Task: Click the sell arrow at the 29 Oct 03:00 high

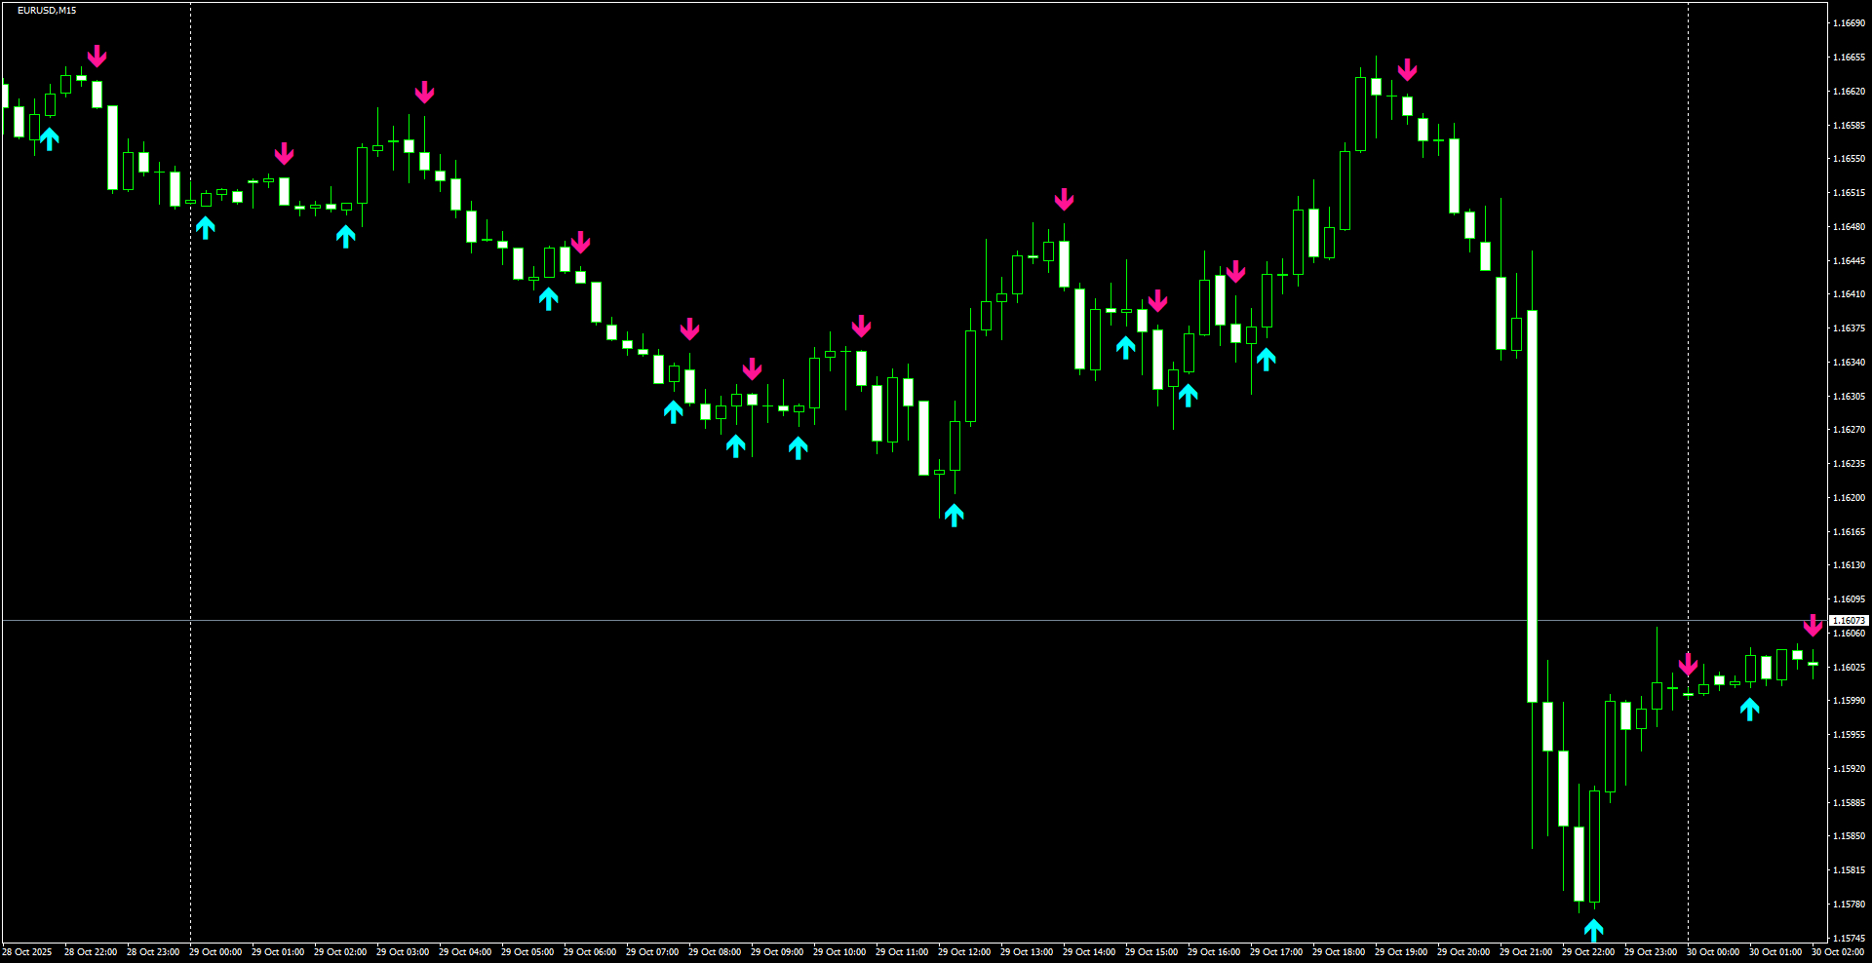Action: click(x=425, y=93)
